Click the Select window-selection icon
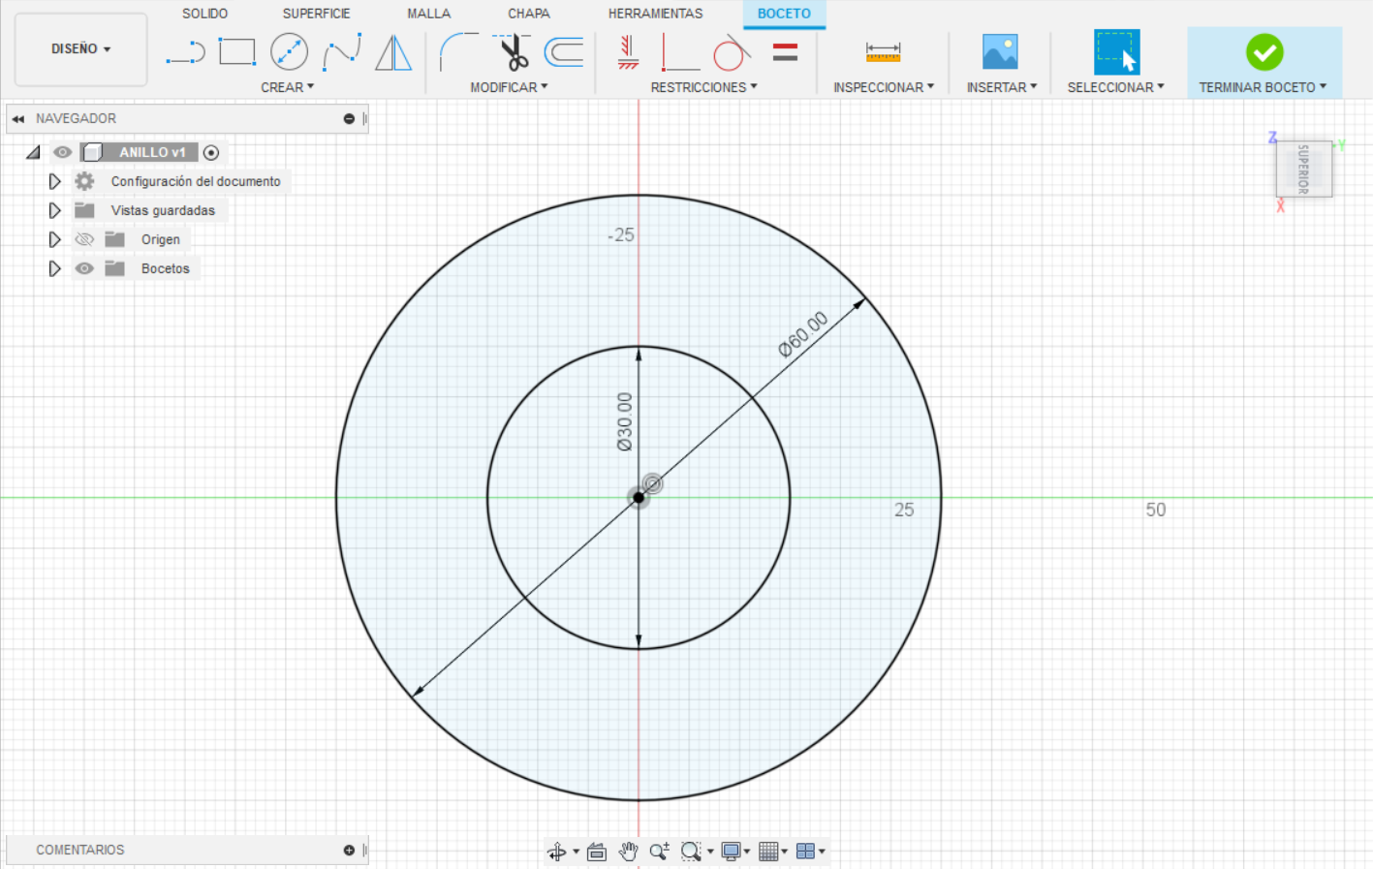 1116,51
